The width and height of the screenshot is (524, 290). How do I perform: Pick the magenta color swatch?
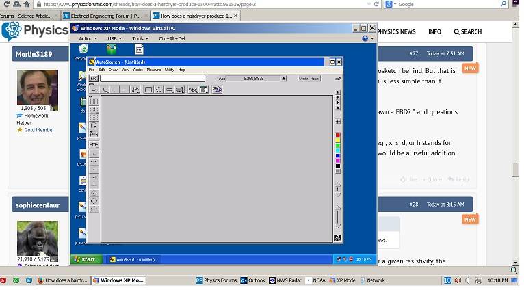coord(338,161)
